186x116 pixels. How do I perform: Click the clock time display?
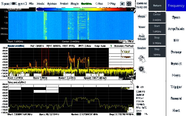[x=142, y=3]
